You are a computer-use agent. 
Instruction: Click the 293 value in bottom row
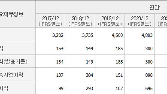point(90,89)
